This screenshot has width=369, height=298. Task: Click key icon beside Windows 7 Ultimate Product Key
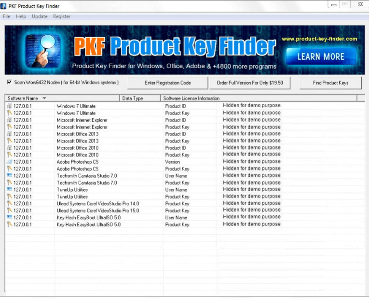(9, 113)
